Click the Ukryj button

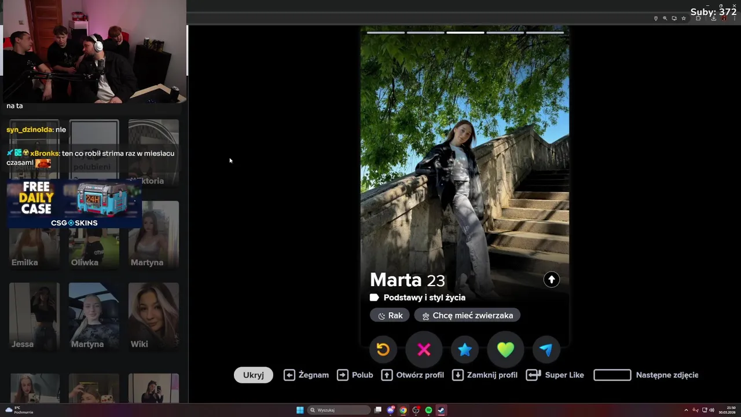pyautogui.click(x=254, y=375)
